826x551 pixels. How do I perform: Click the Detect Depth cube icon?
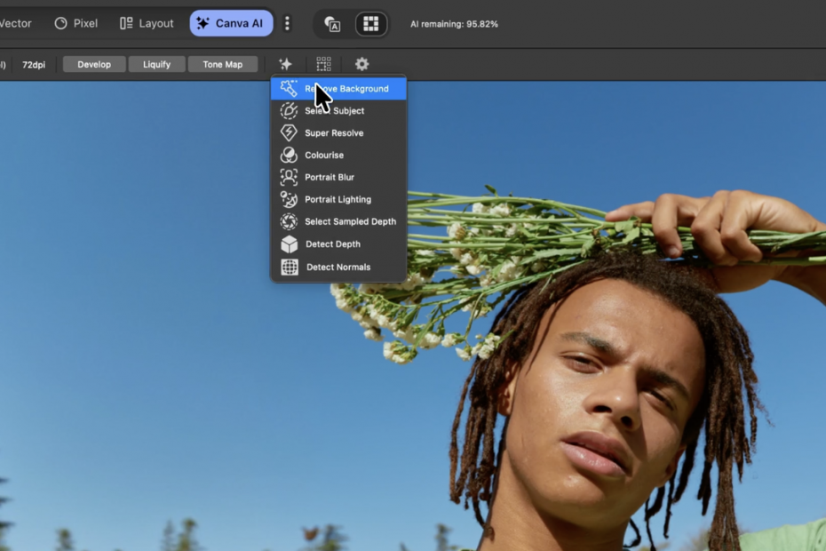coord(289,244)
